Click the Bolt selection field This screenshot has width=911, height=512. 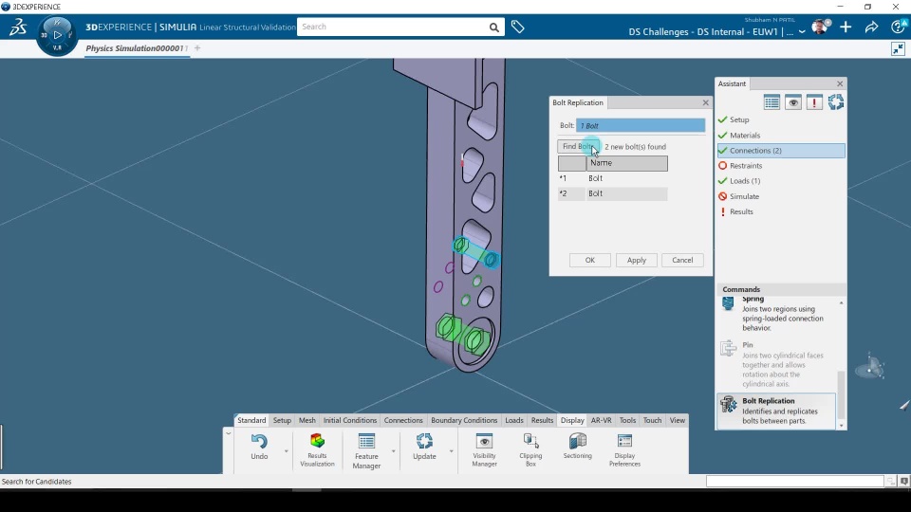click(x=641, y=125)
